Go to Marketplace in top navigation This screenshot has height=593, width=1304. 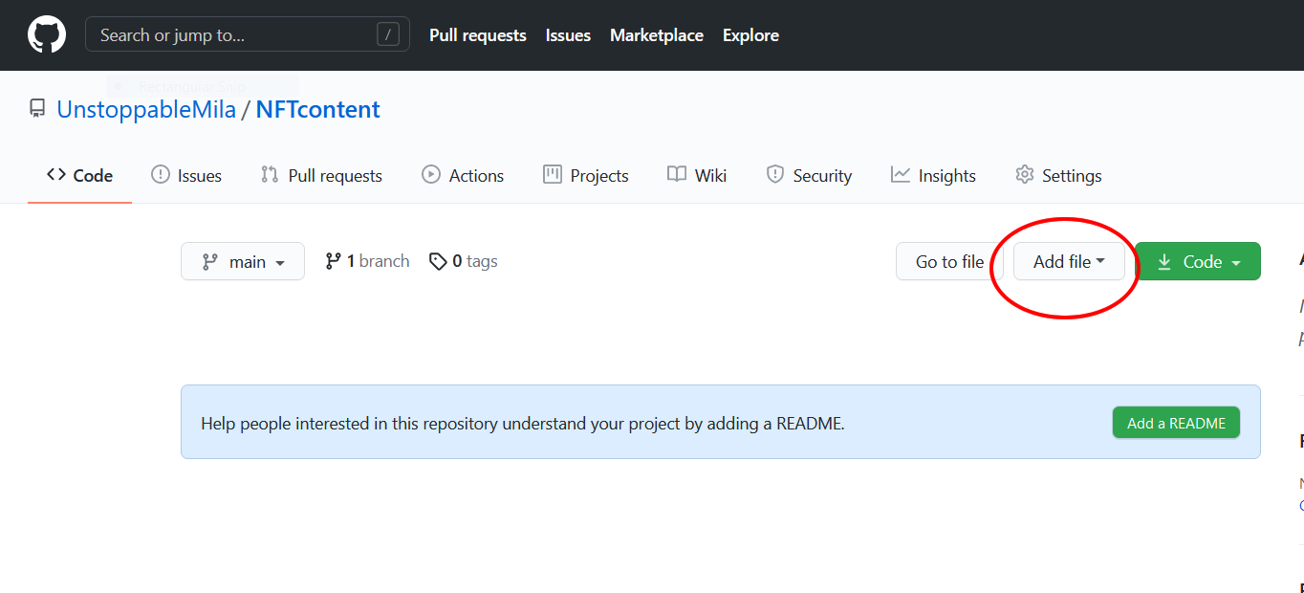657,35
